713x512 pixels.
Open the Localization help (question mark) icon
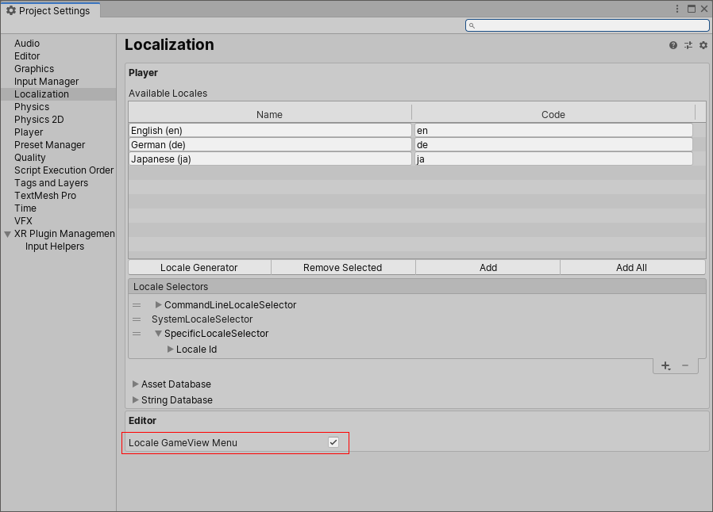click(673, 45)
